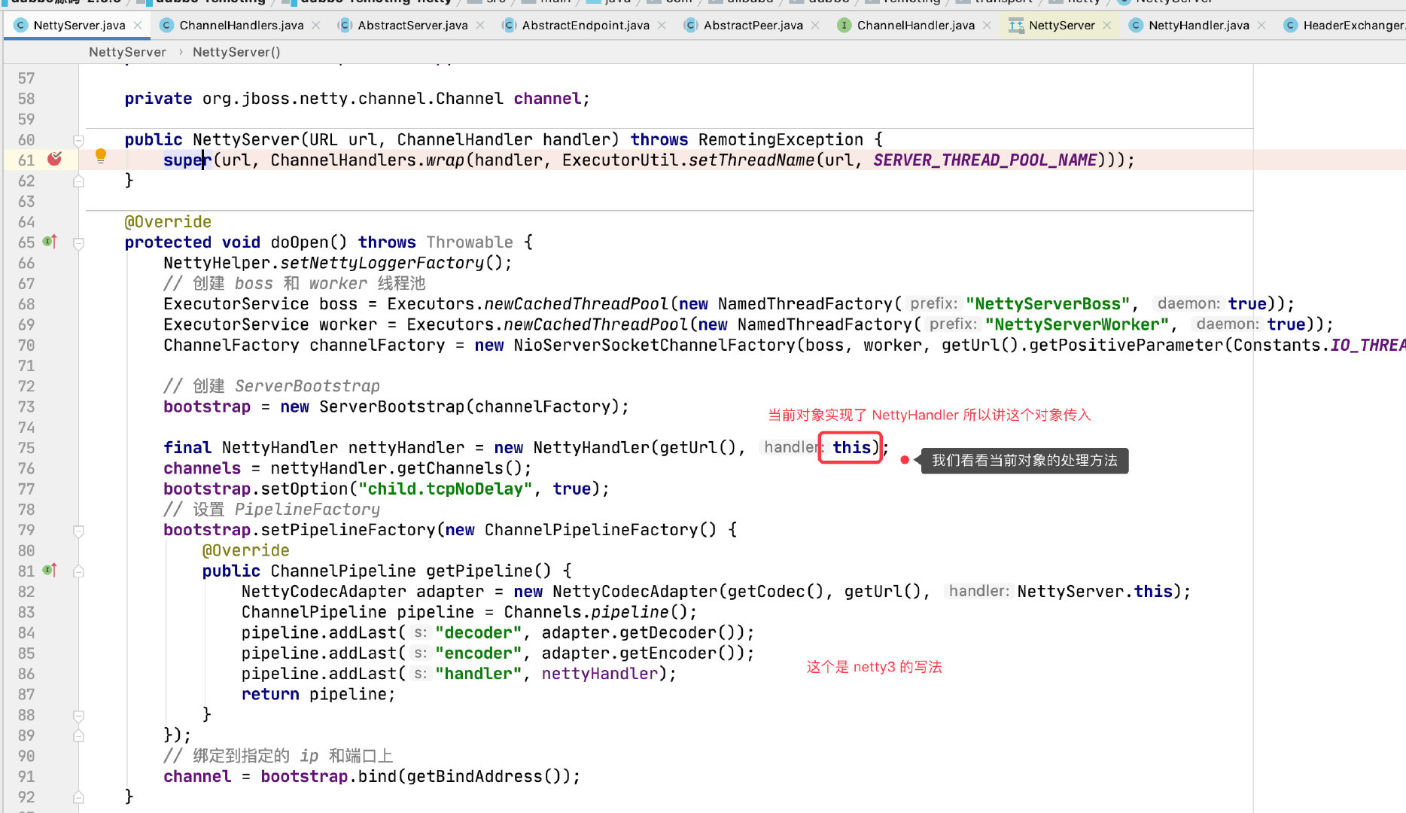The width and height of the screenshot is (1406, 813).
Task: Click the channel field name on line 58
Action: 547,99
